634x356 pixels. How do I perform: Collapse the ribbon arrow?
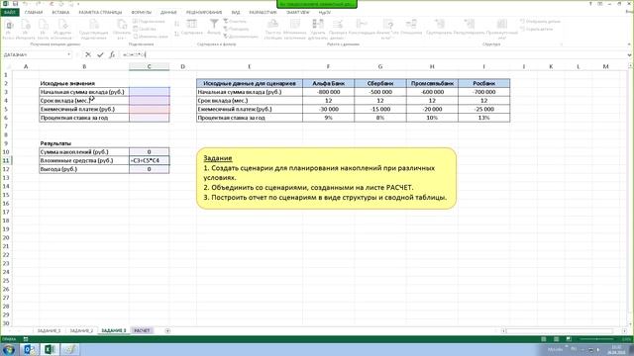(x=629, y=44)
